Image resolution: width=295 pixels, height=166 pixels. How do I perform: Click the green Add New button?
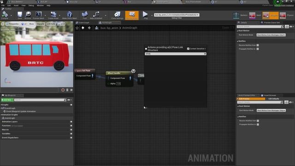point(7,100)
